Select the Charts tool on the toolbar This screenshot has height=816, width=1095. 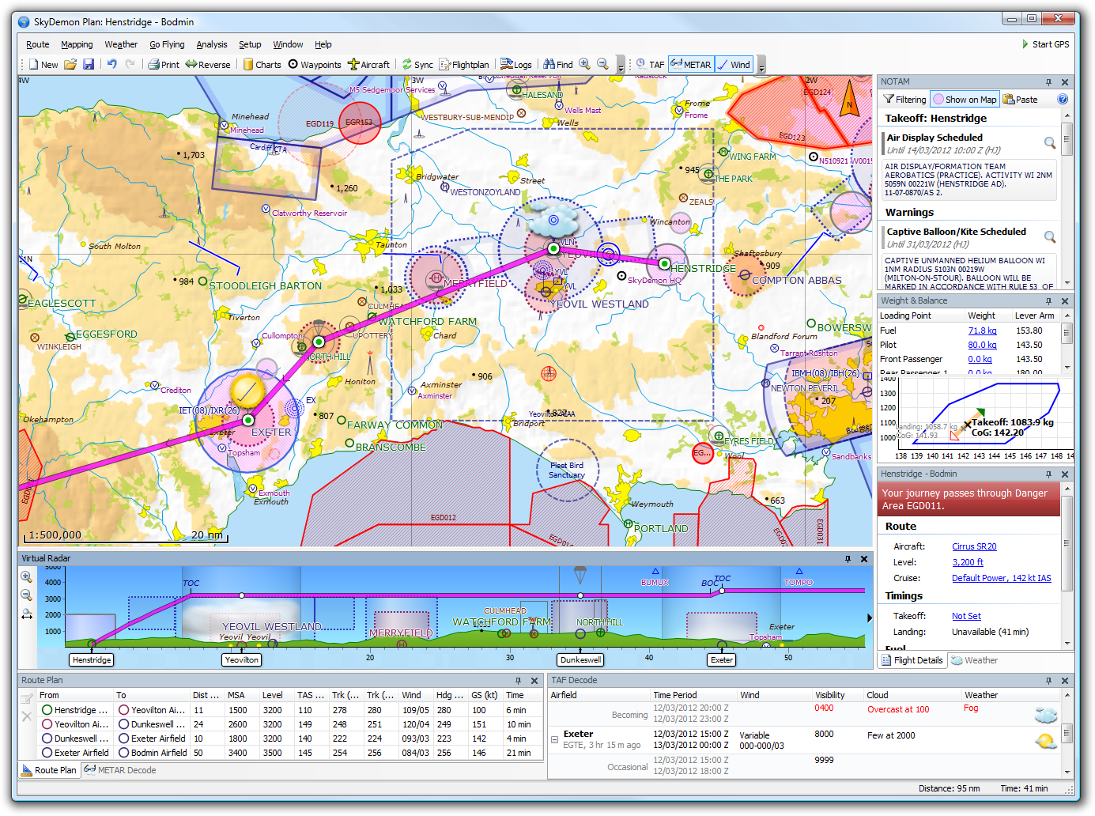262,64
